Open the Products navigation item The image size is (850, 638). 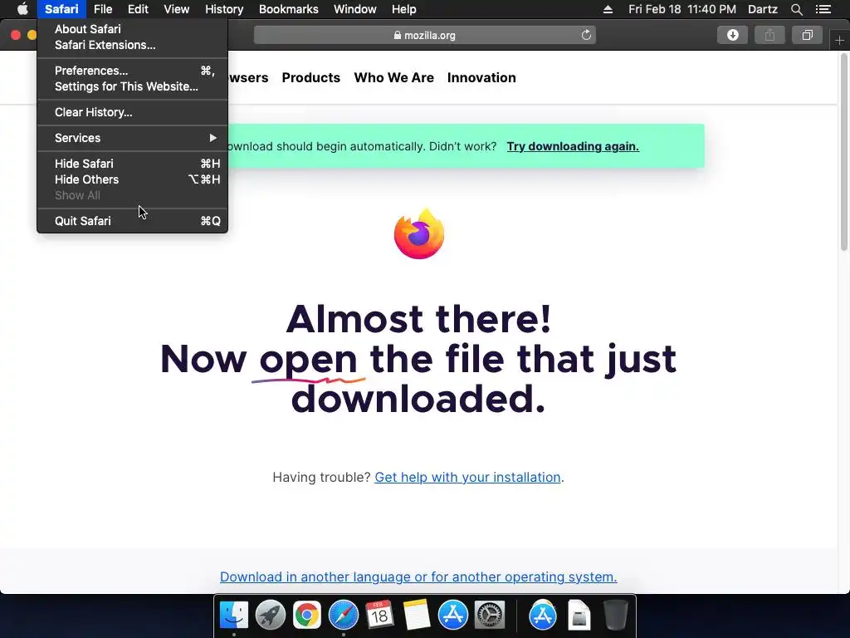pyautogui.click(x=310, y=77)
